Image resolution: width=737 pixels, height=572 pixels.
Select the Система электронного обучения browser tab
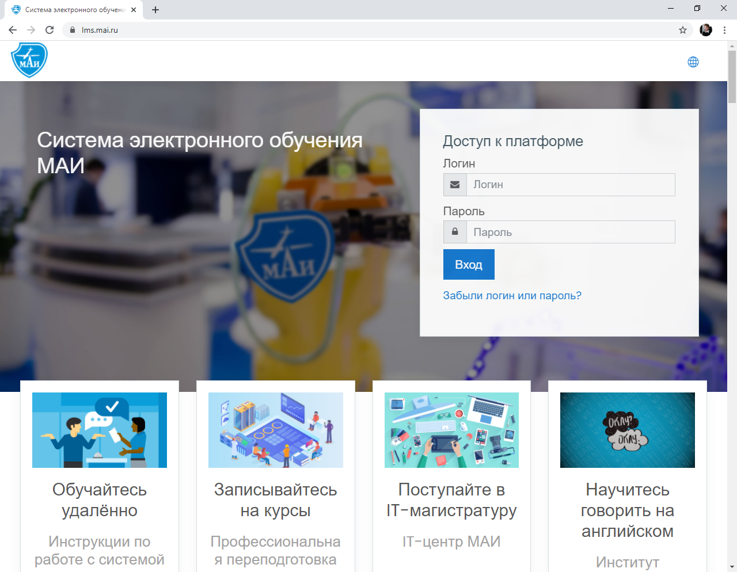(x=75, y=10)
